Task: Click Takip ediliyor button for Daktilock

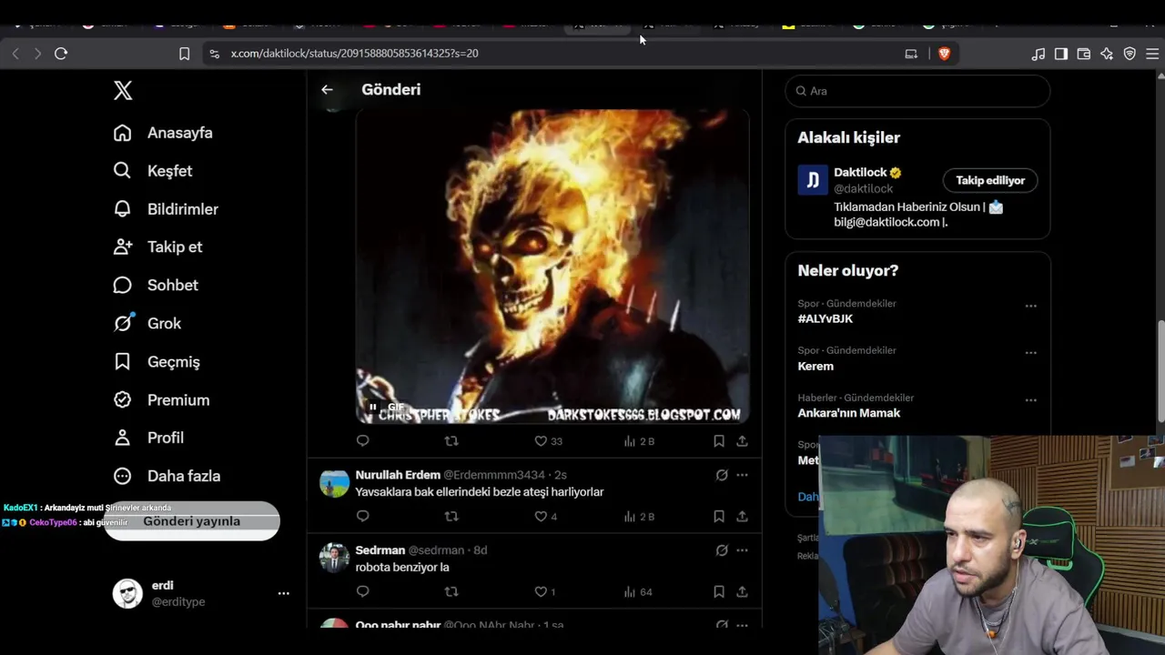Action: pyautogui.click(x=990, y=180)
